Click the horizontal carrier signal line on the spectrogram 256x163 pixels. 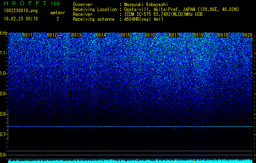(130, 127)
